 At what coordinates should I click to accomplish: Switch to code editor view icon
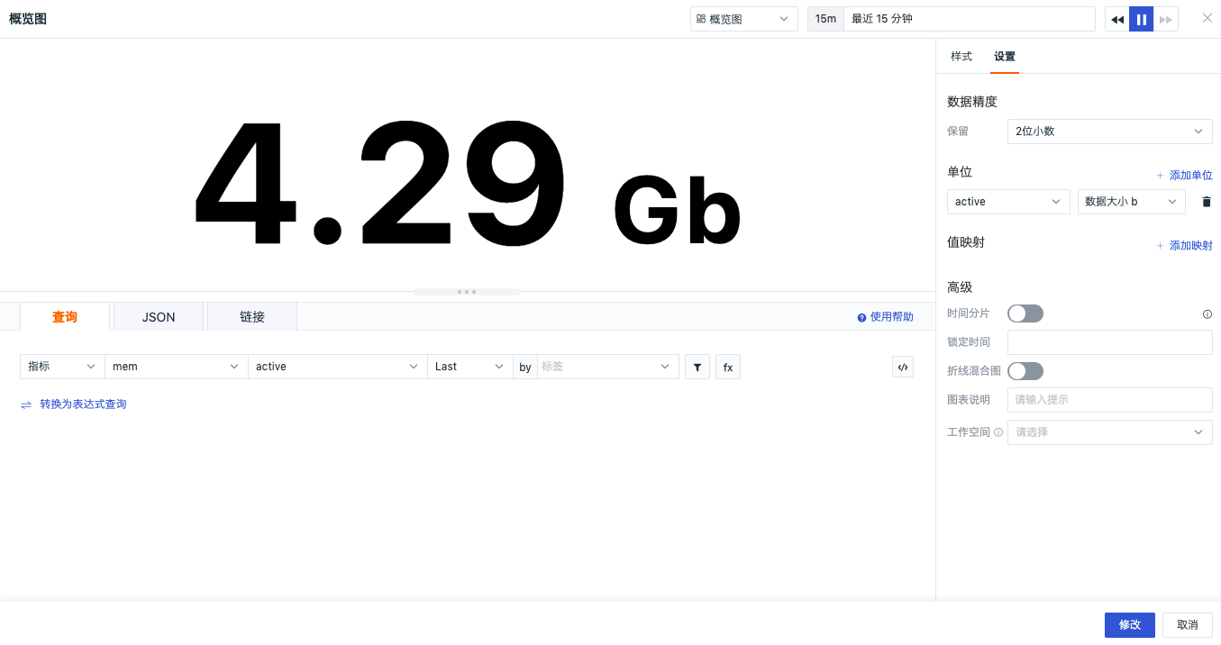click(903, 367)
